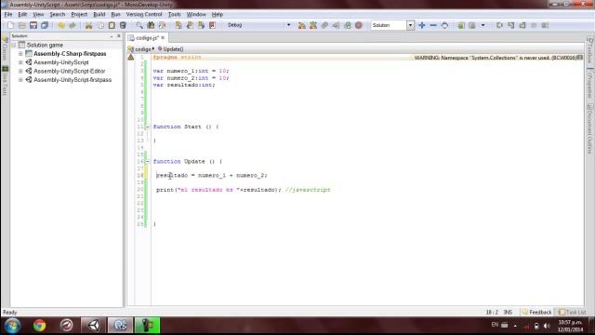Viewport: 595px width, 335px height.
Task: Click the Copy toolbar icon
Action: [100, 25]
